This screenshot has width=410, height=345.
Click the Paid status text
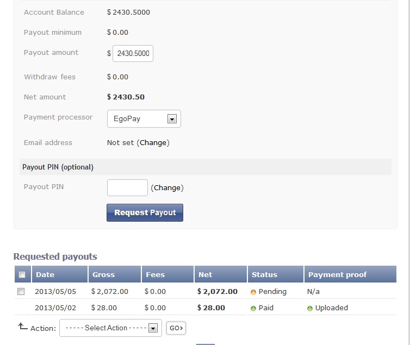coord(266,308)
